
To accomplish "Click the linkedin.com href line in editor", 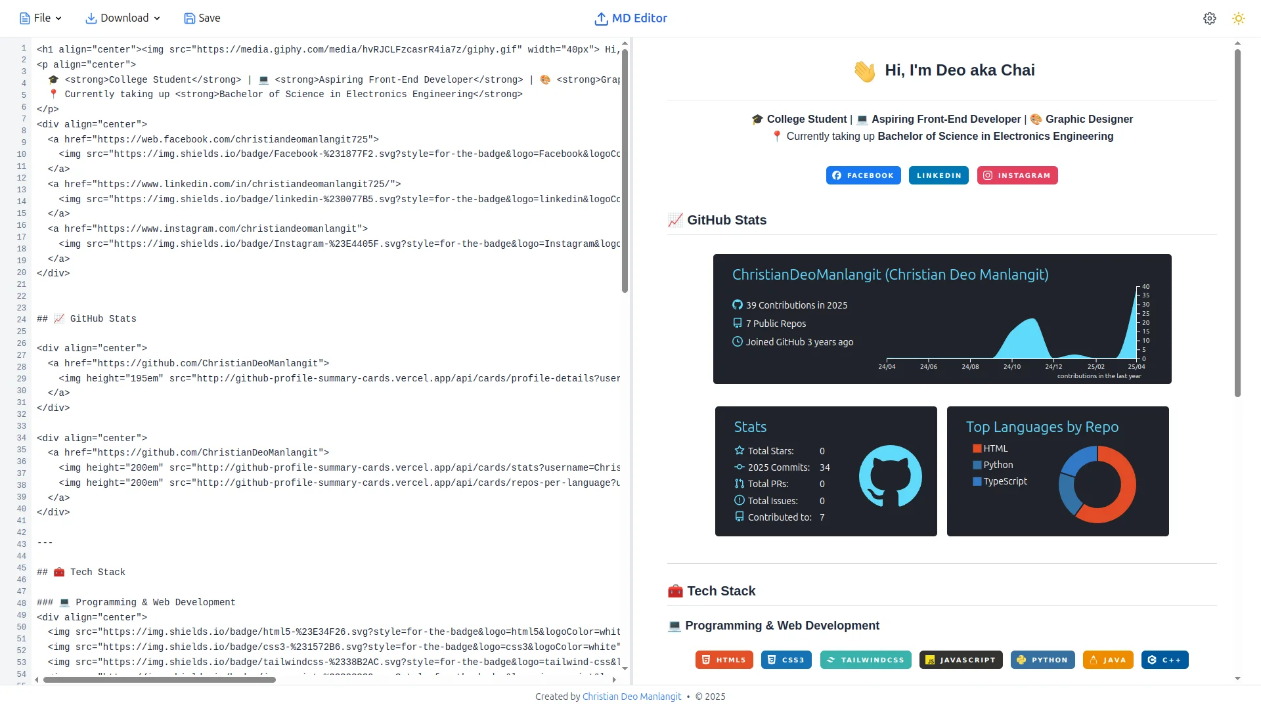I will coord(224,184).
